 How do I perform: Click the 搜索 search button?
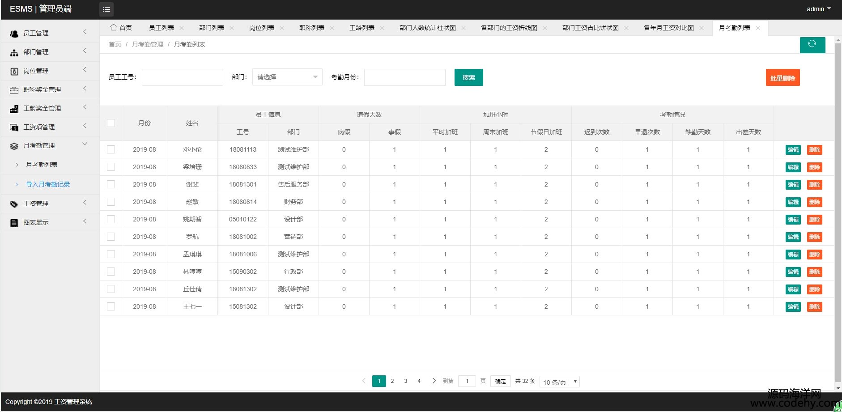coord(469,77)
